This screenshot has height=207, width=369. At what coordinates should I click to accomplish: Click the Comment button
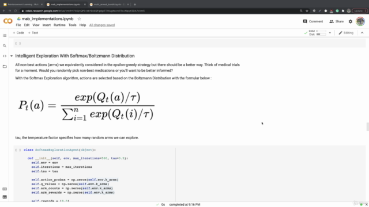[x=313, y=21]
